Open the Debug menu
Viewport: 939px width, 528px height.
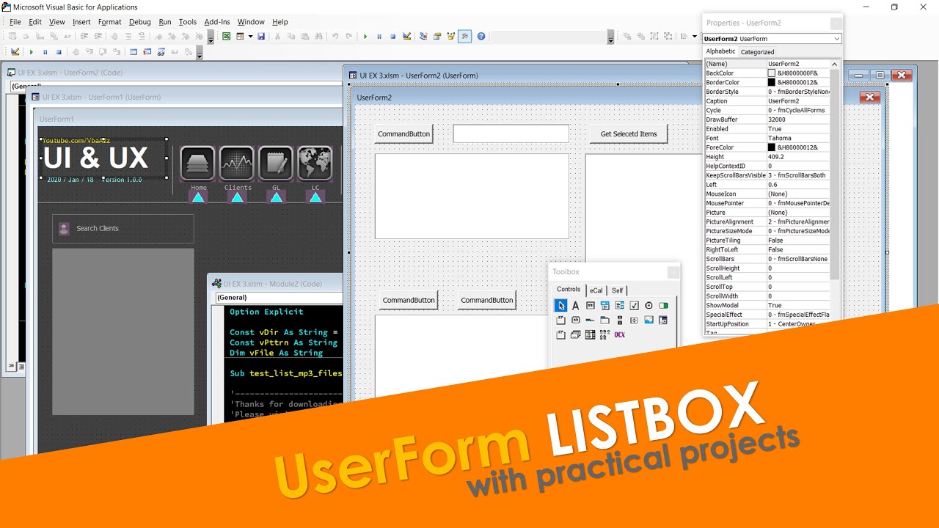point(140,22)
